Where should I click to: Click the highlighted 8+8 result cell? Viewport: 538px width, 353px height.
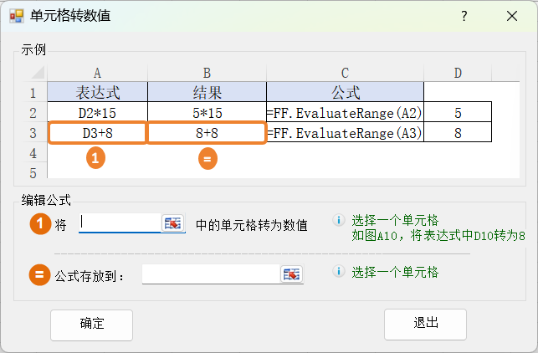pyautogui.click(x=207, y=133)
